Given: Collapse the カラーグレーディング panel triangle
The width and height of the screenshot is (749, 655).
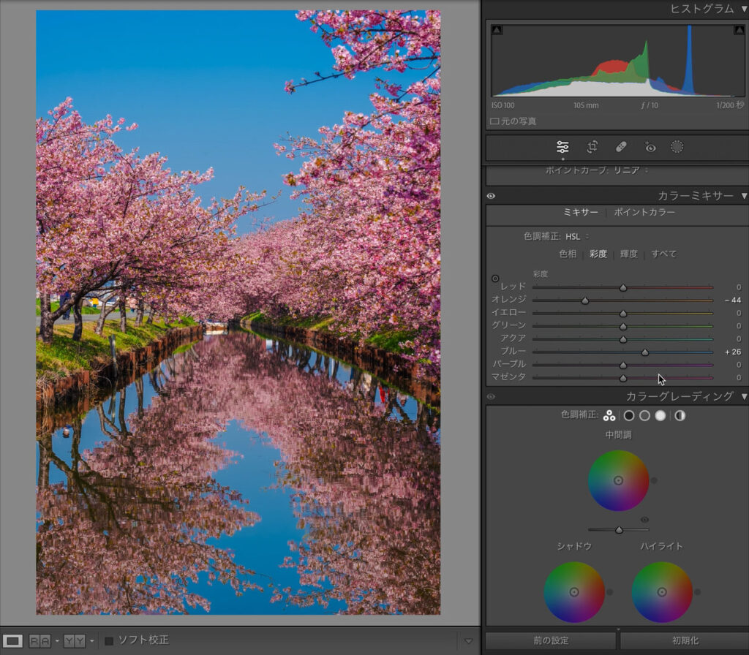Looking at the screenshot, I should (744, 396).
